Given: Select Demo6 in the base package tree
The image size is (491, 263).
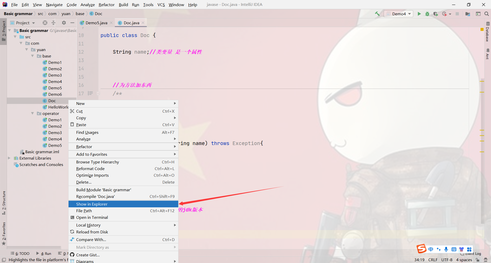Looking at the screenshot, I should [55, 94].
